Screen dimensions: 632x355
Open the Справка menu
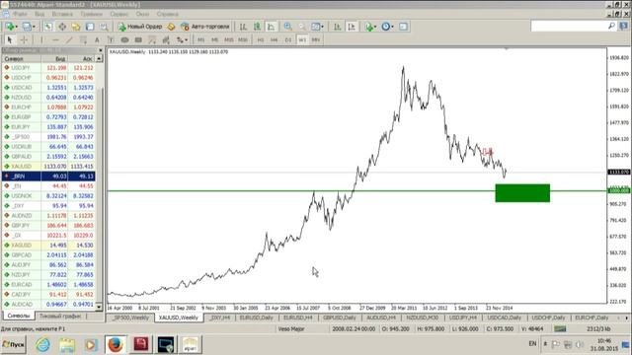click(167, 14)
